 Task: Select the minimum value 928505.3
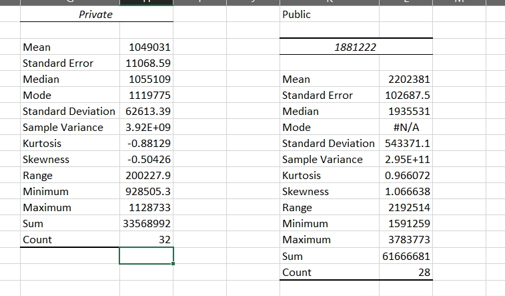coord(147,191)
